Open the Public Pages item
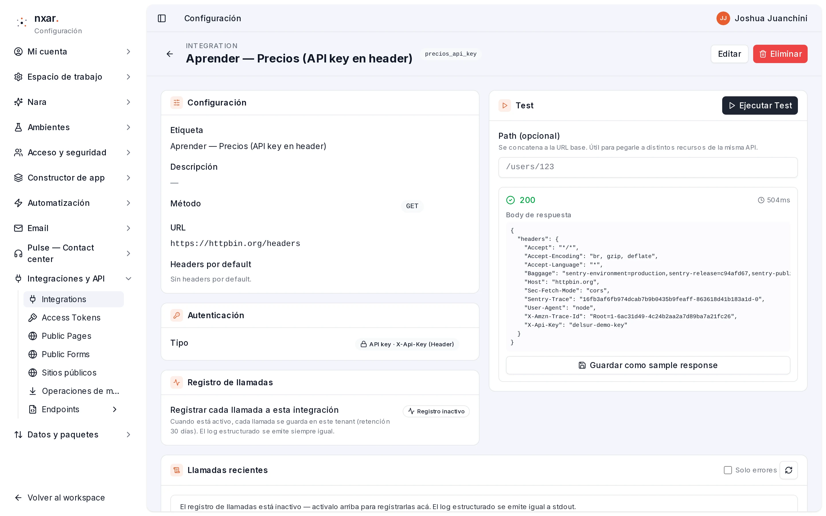The height and width of the screenshot is (516, 826). [74, 336]
